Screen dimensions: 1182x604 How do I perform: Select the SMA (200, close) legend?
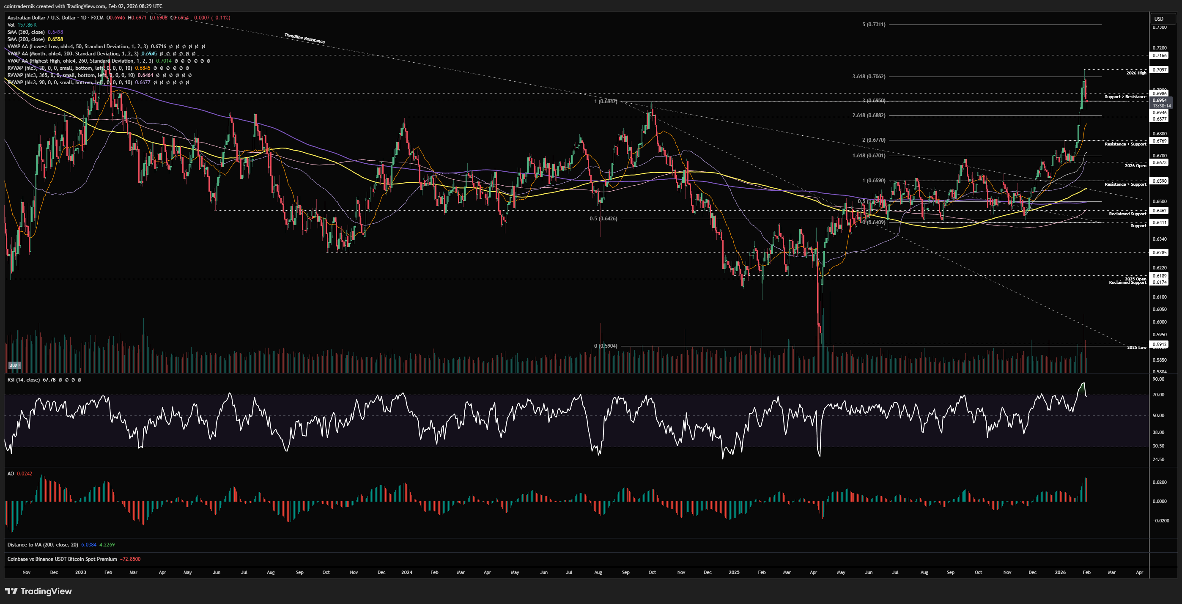26,39
